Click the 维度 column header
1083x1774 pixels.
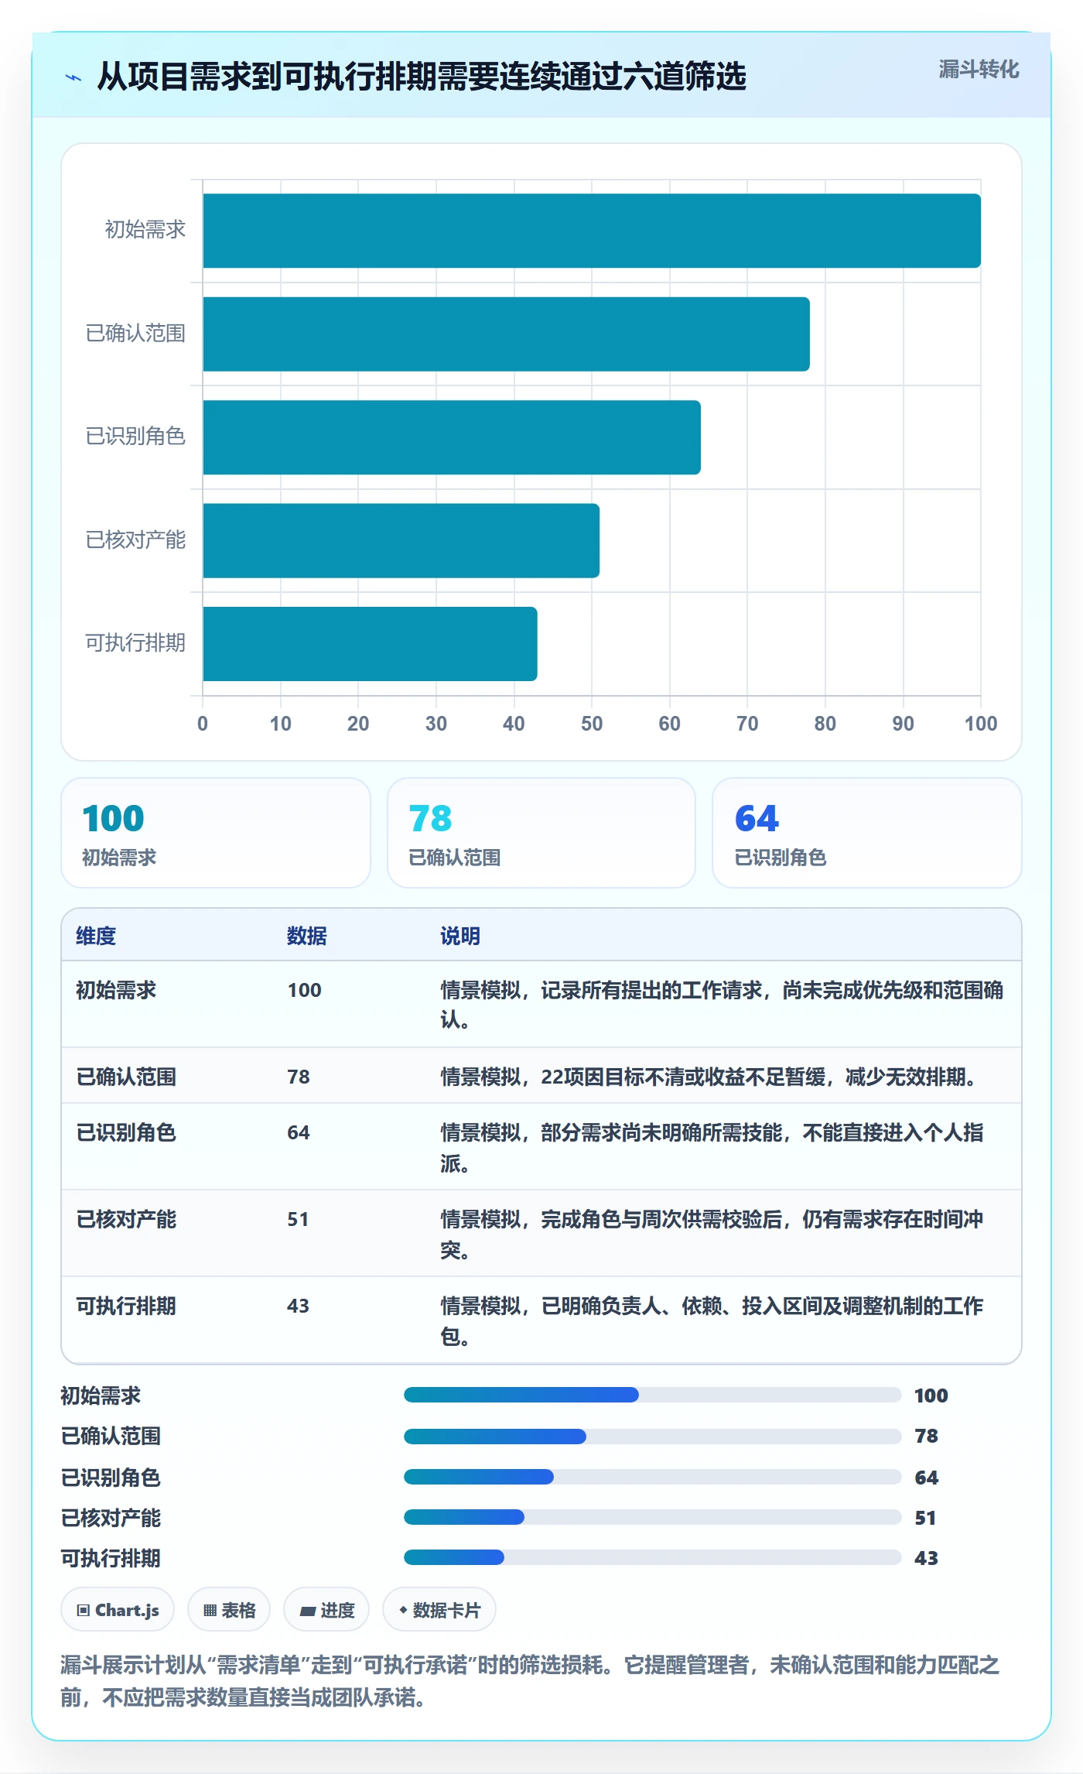click(96, 936)
